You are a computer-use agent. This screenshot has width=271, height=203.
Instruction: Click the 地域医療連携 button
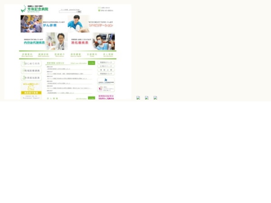(31, 71)
